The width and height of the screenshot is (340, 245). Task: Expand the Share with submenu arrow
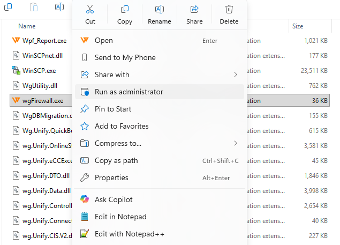tap(236, 75)
